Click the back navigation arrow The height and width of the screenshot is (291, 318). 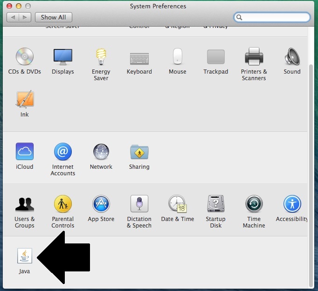point(13,17)
